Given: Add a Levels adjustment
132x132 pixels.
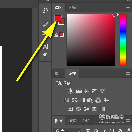Looking at the screenshot, I should pos(79,91).
